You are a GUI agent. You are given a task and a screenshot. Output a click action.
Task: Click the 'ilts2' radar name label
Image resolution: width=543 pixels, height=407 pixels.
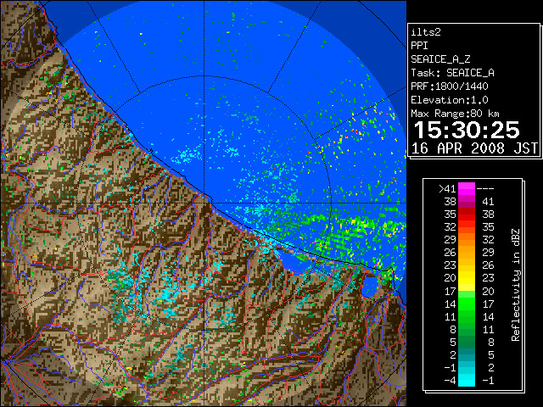tap(426, 32)
